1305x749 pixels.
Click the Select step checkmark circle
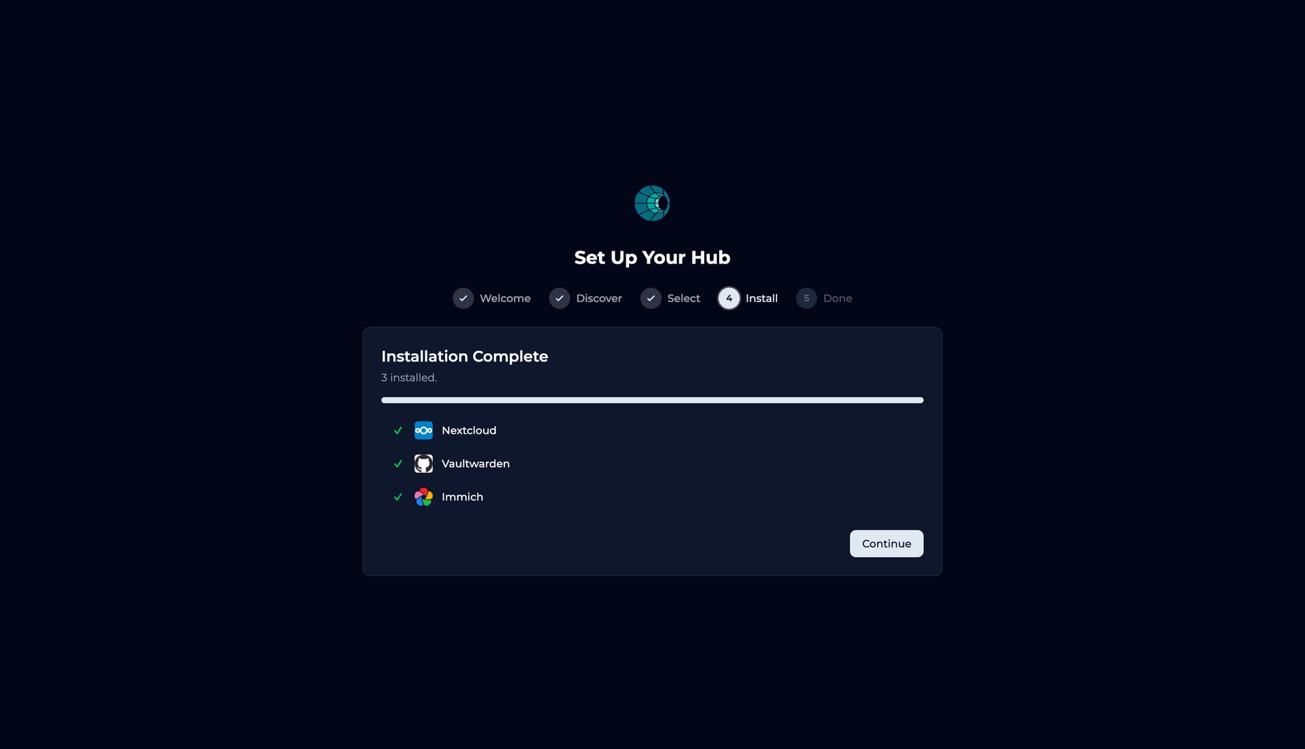click(x=651, y=298)
